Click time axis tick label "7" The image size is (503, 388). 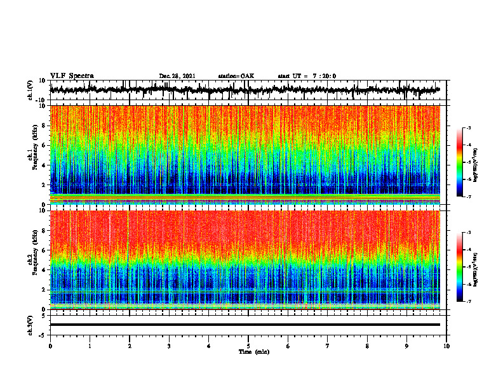(328, 346)
